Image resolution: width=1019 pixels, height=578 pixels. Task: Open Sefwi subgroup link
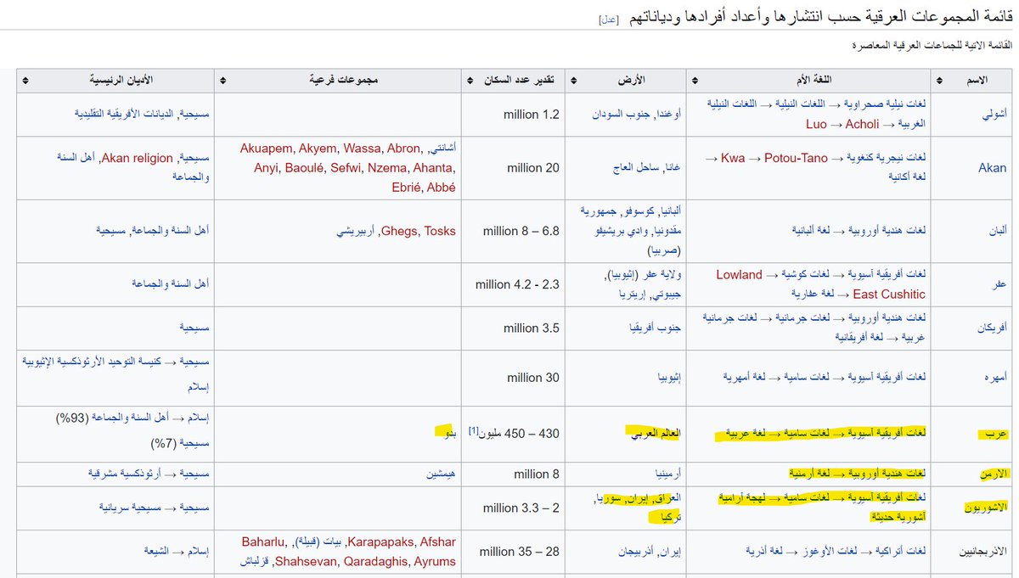pyautogui.click(x=346, y=168)
